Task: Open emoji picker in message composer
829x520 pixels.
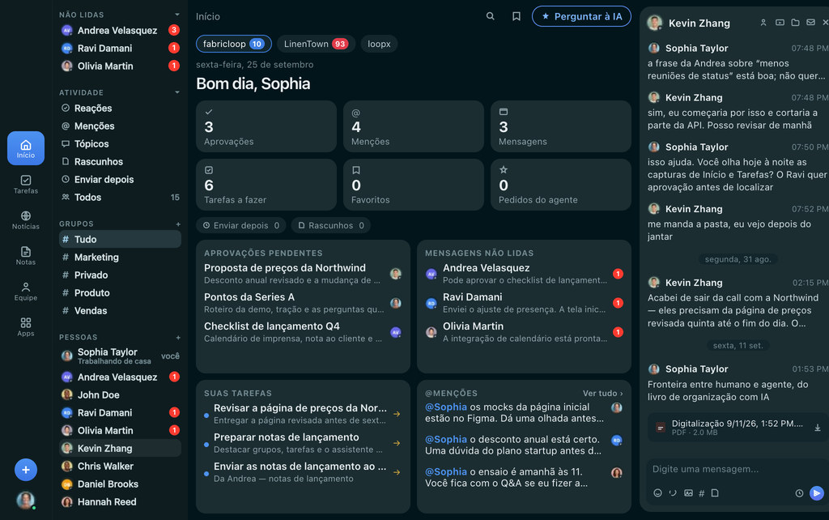Action: (x=657, y=493)
